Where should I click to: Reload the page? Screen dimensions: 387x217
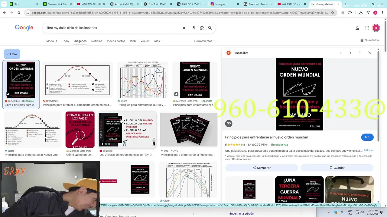(19, 13)
